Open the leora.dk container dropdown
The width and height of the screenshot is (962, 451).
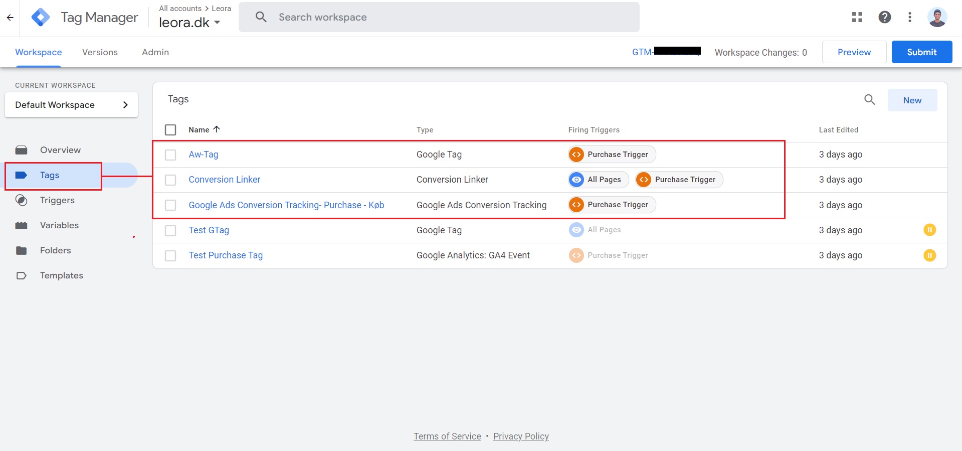pos(189,23)
